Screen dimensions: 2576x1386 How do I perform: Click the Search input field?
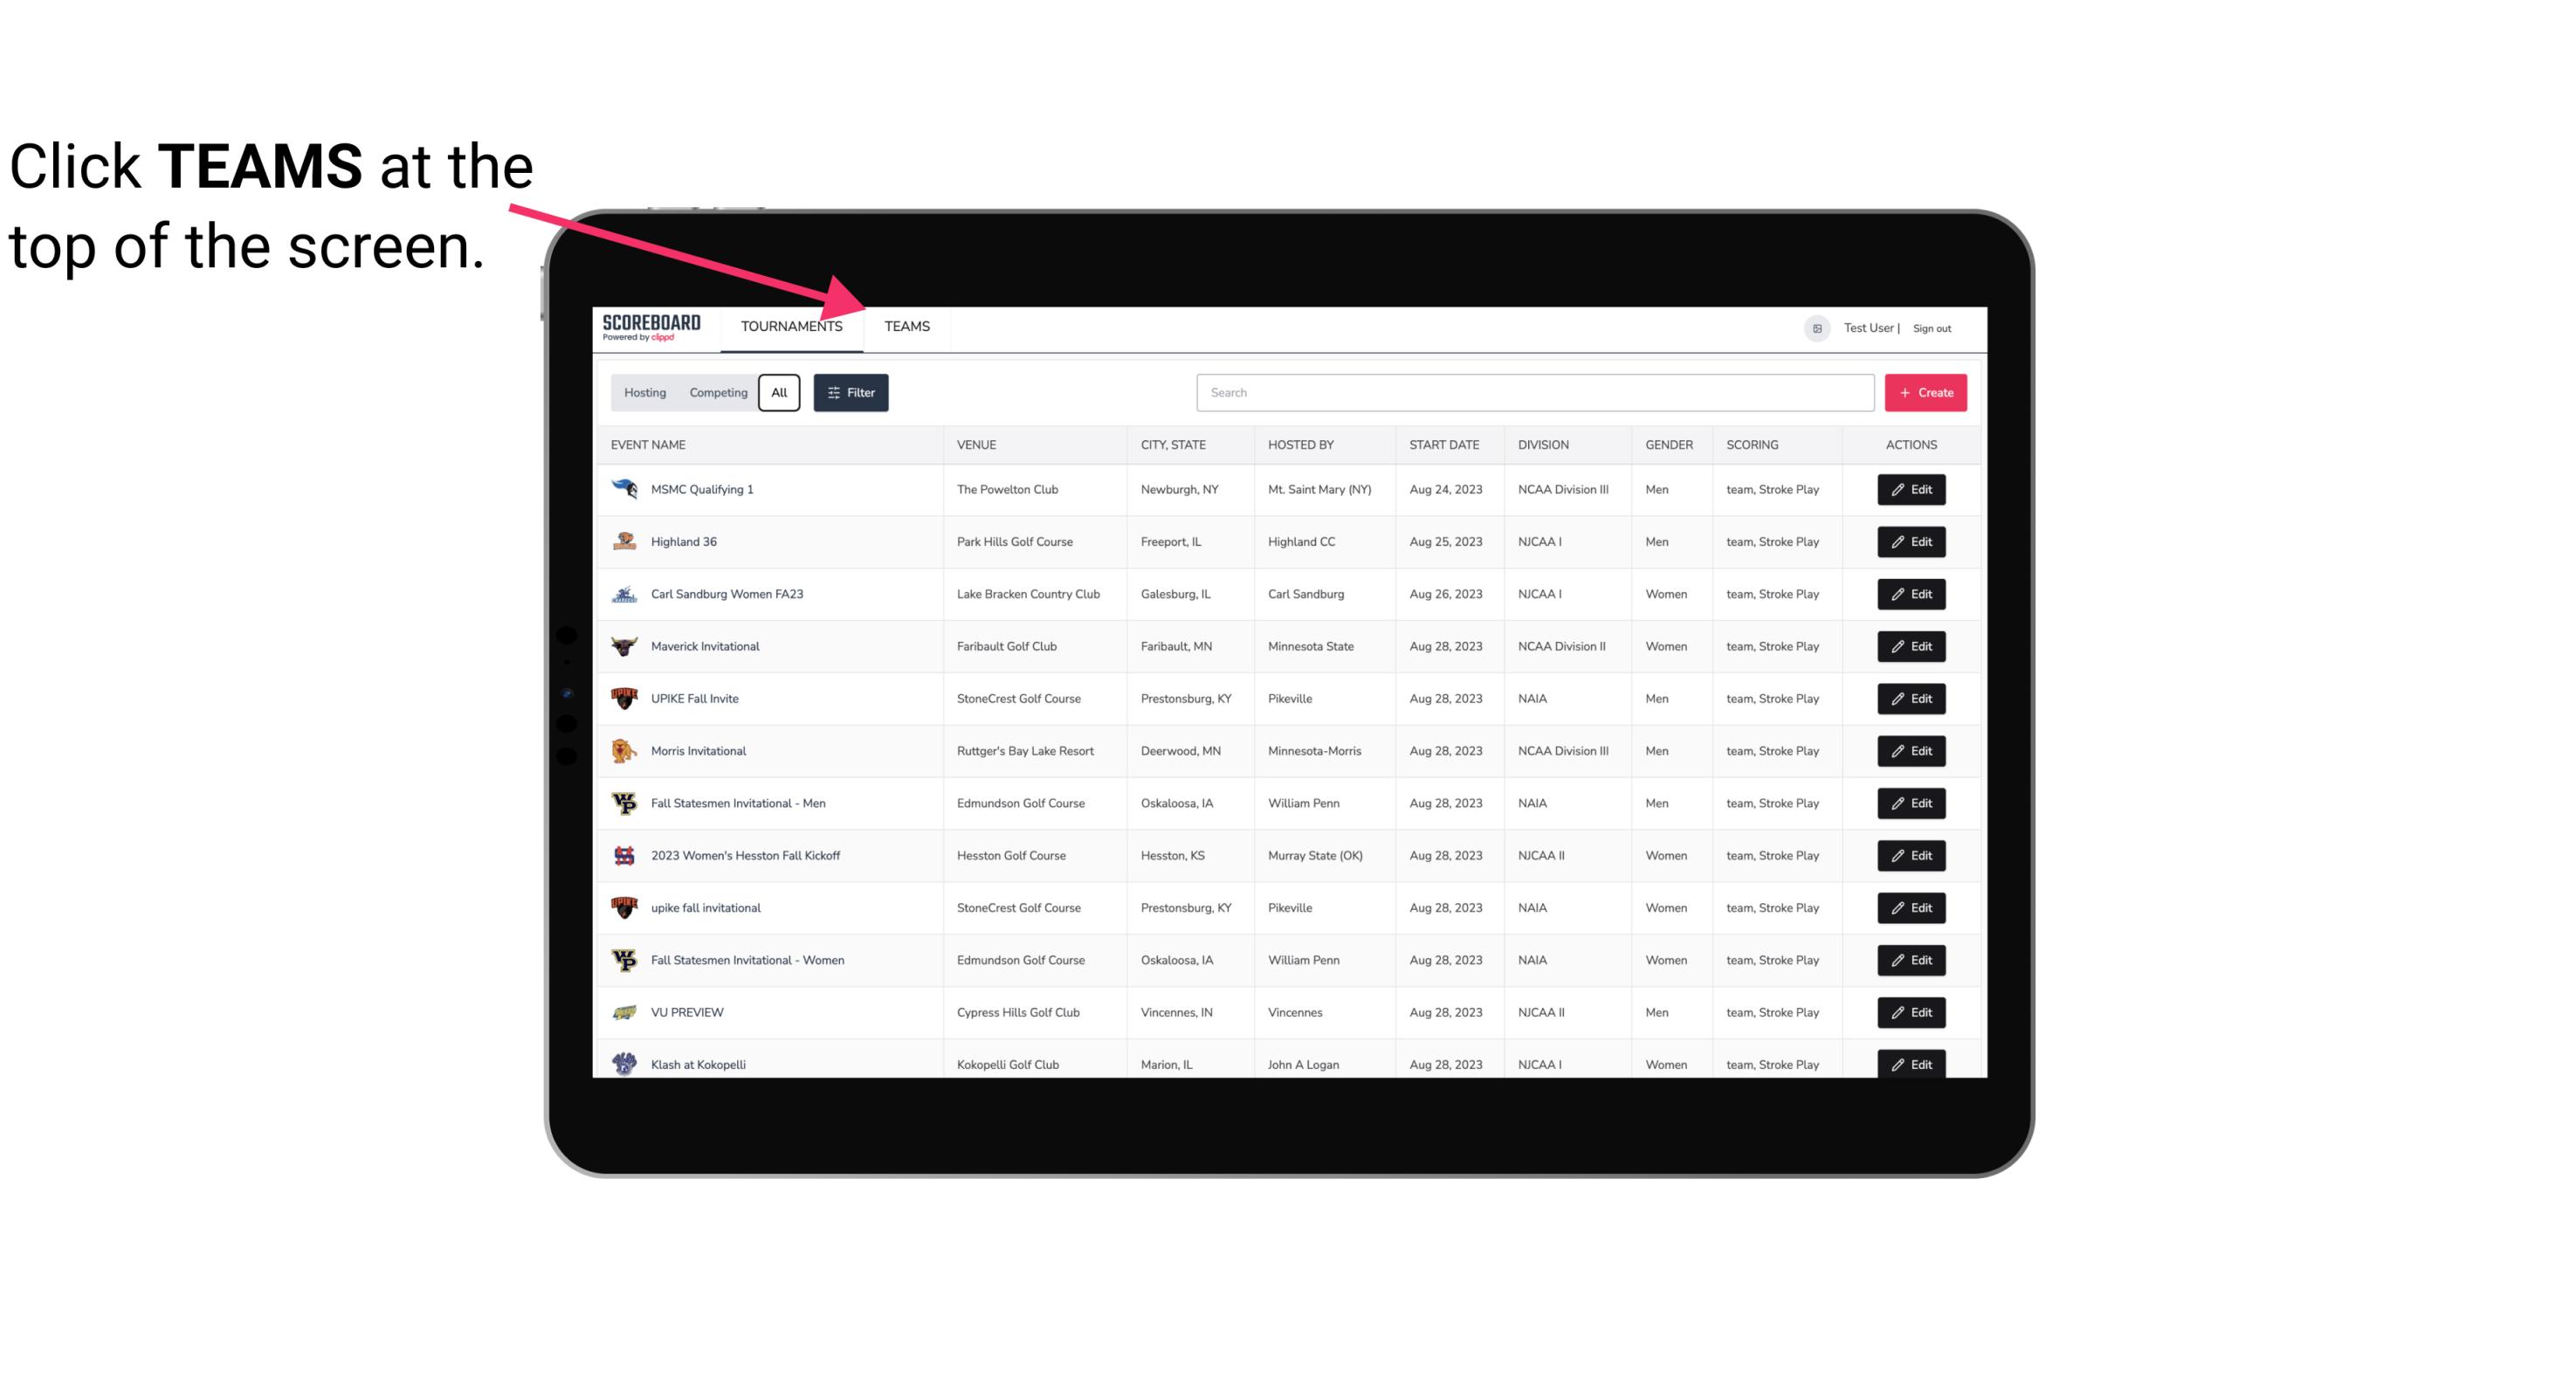pyautogui.click(x=1535, y=391)
